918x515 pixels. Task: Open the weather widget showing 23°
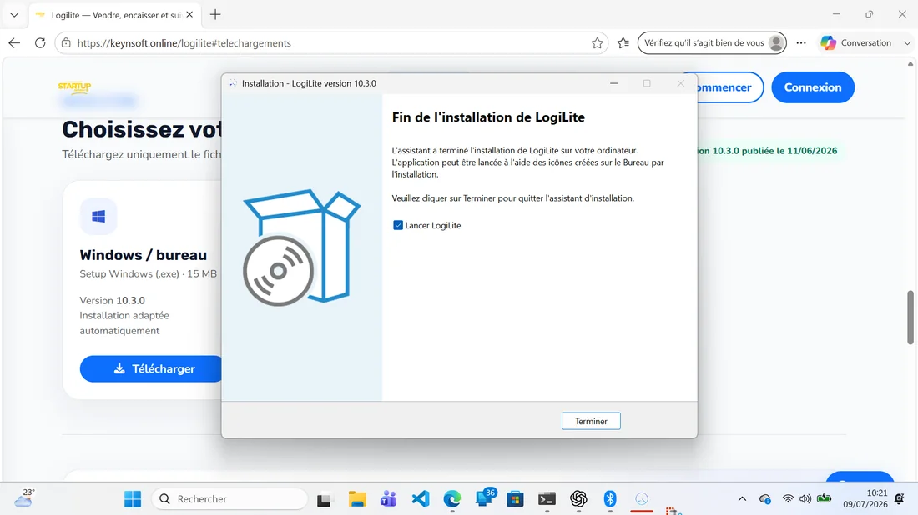[x=24, y=498]
